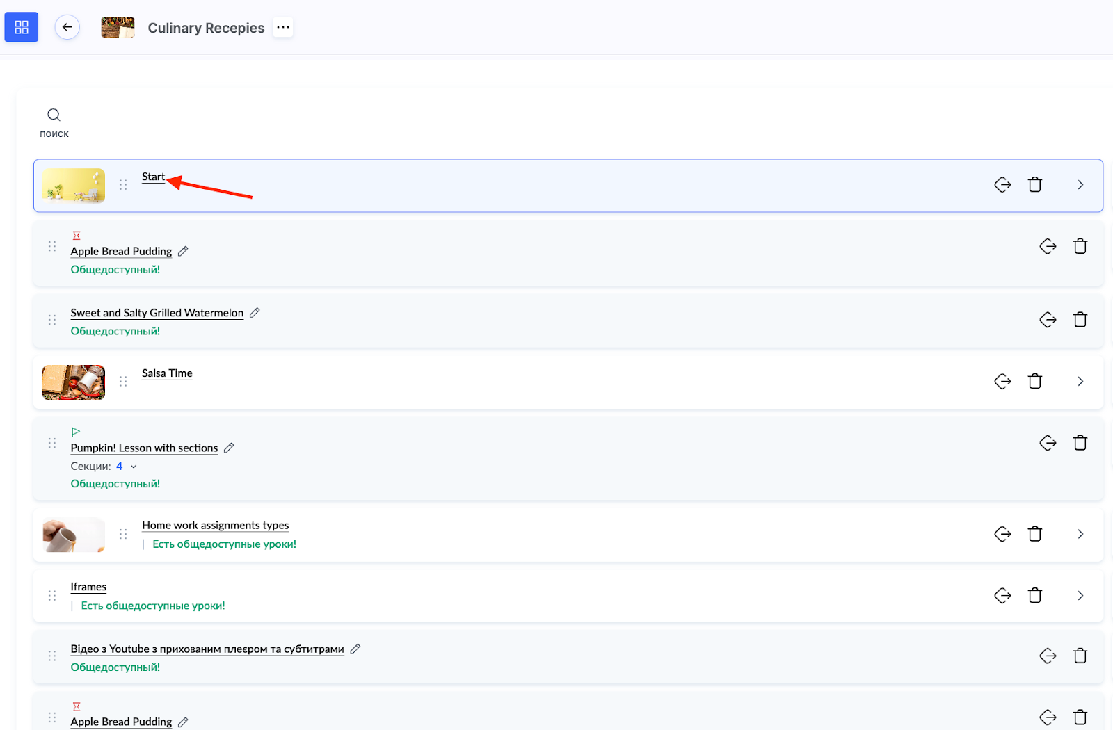Image resolution: width=1113 pixels, height=730 pixels.
Task: Grab the drag handle of Iframes row
Action: pyautogui.click(x=52, y=596)
